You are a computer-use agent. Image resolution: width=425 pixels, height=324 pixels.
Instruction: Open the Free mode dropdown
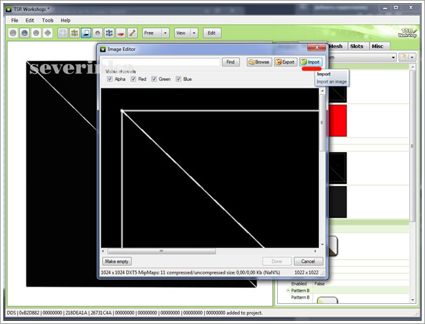(165, 33)
